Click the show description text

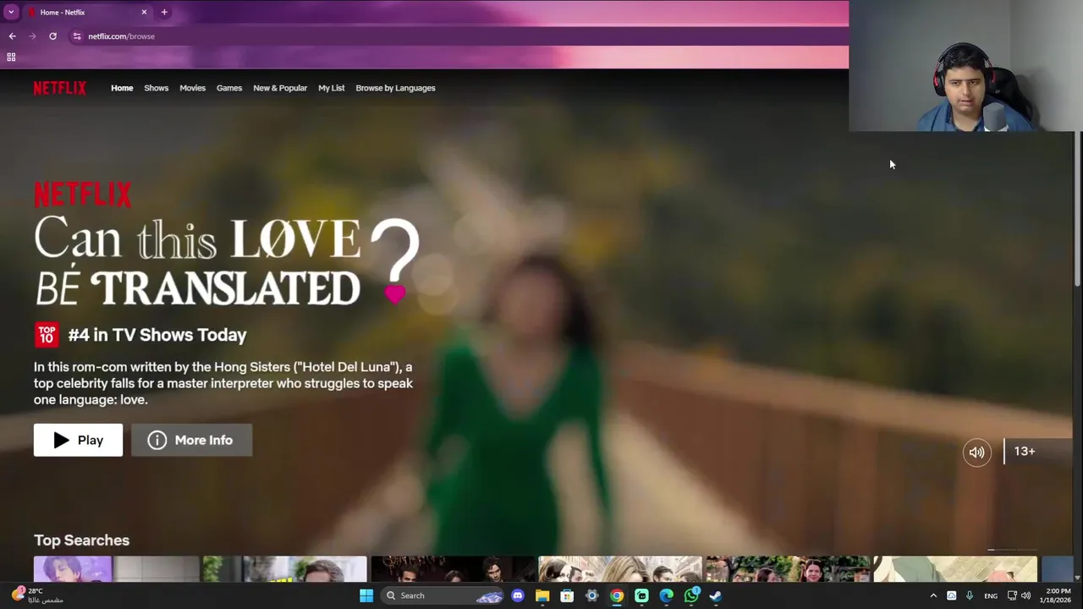tap(223, 383)
